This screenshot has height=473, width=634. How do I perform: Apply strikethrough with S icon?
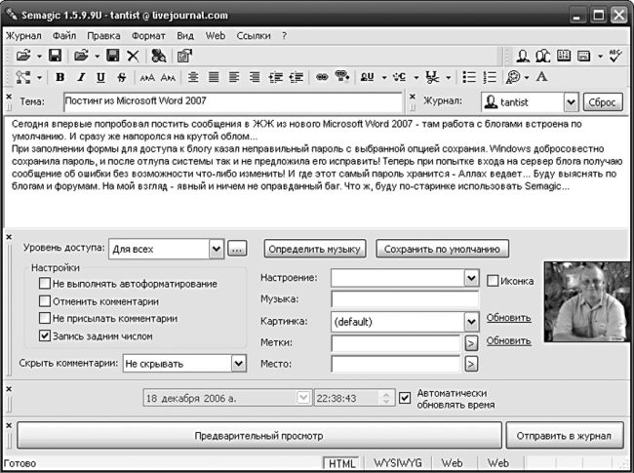121,77
